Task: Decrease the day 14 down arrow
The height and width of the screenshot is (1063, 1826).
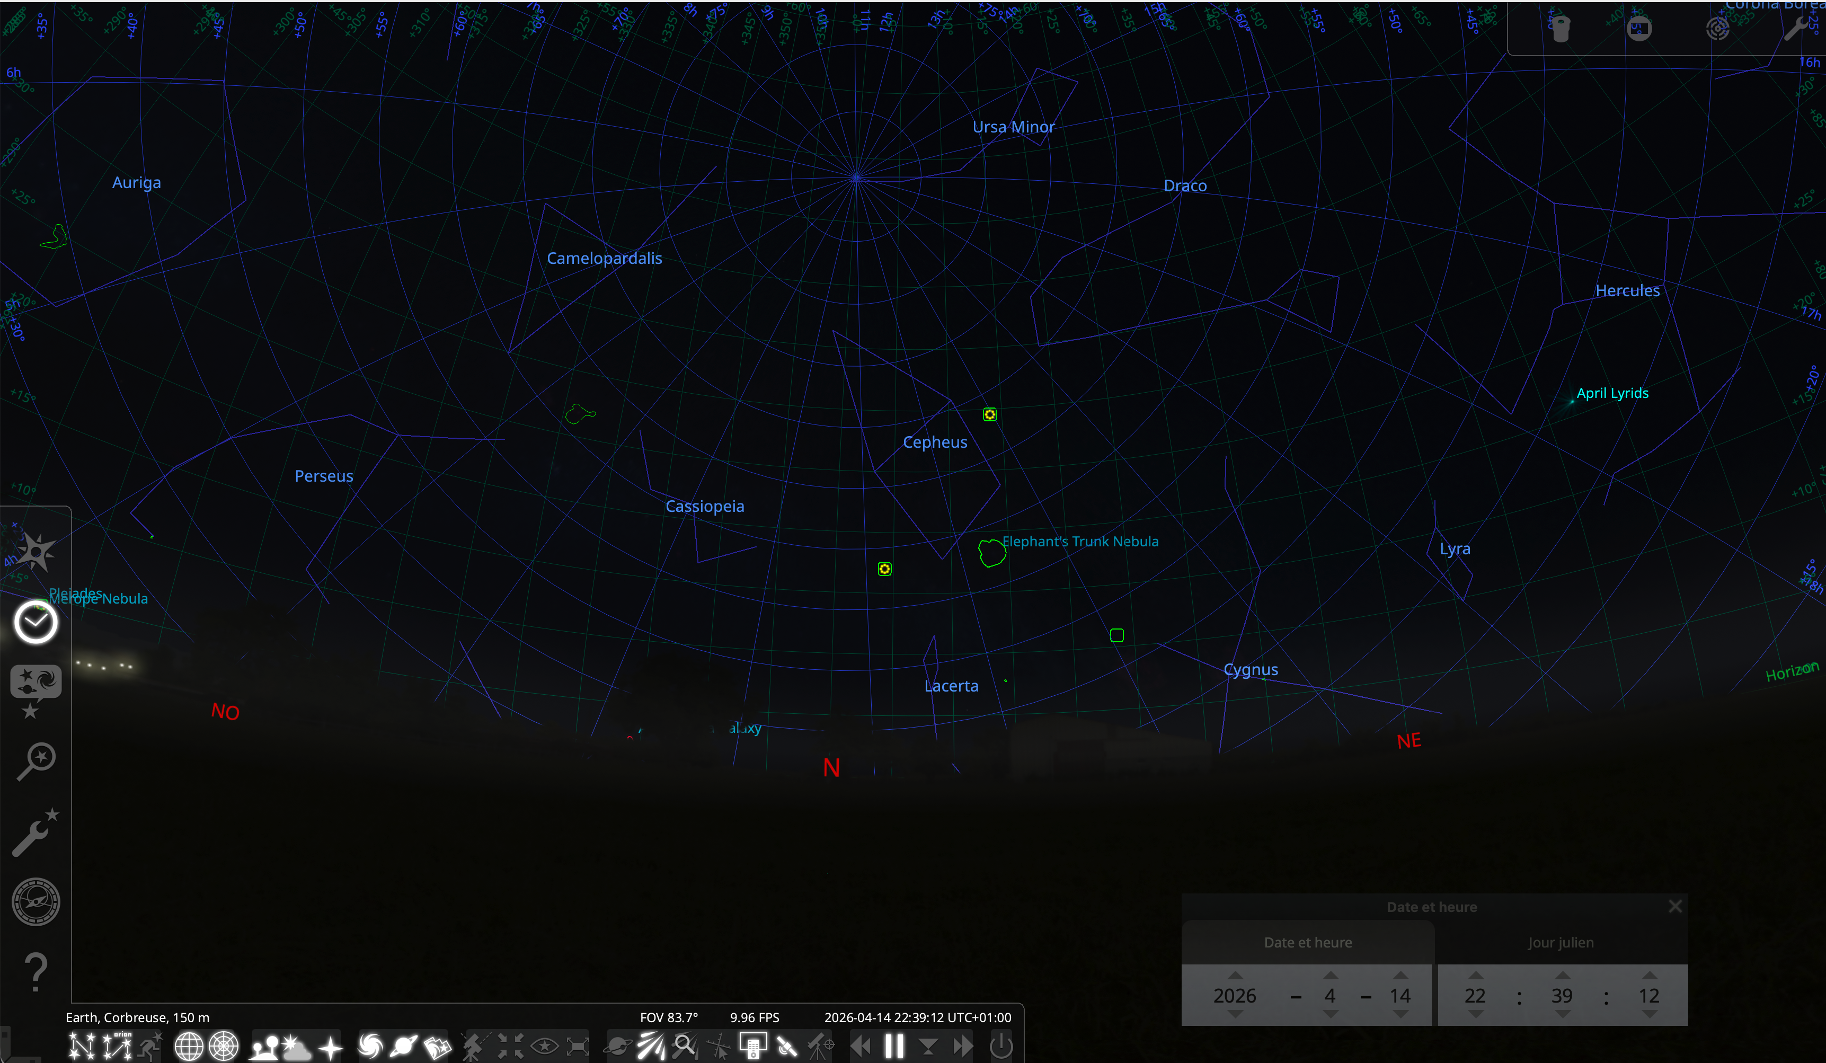Action: click(1400, 1014)
